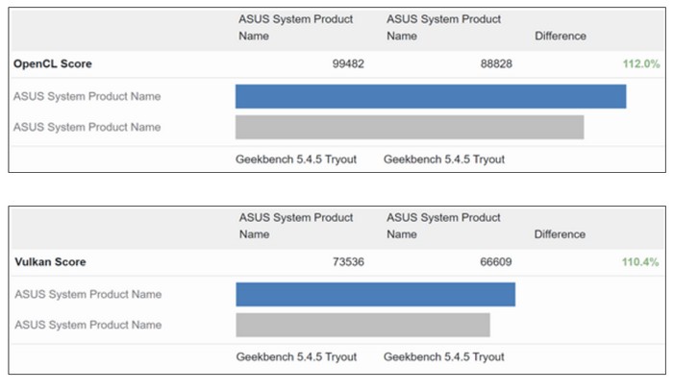Viewport: 673px width, 391px height.
Task: Click the 110.4% difference value
Action: pos(641,261)
